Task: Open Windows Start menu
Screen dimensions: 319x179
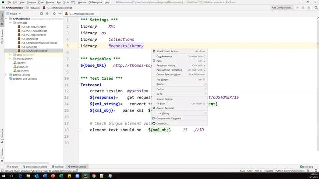Action: tap(4, 176)
